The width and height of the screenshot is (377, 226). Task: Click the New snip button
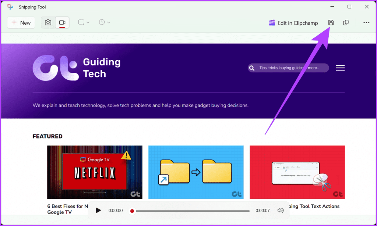(21, 22)
